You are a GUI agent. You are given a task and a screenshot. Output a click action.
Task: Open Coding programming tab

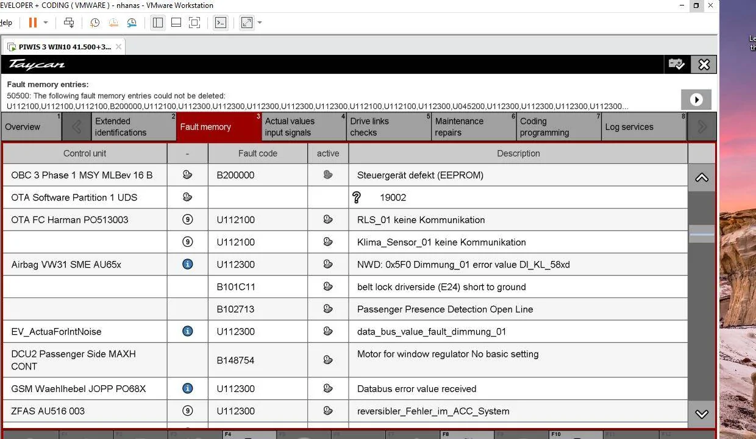pyautogui.click(x=559, y=127)
